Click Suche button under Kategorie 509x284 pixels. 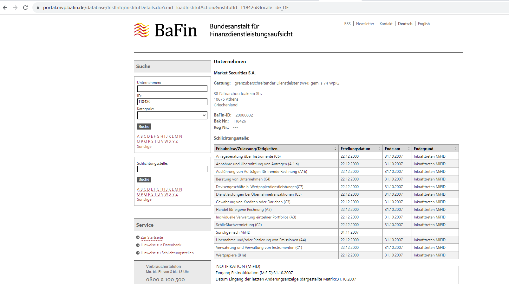pyautogui.click(x=144, y=127)
